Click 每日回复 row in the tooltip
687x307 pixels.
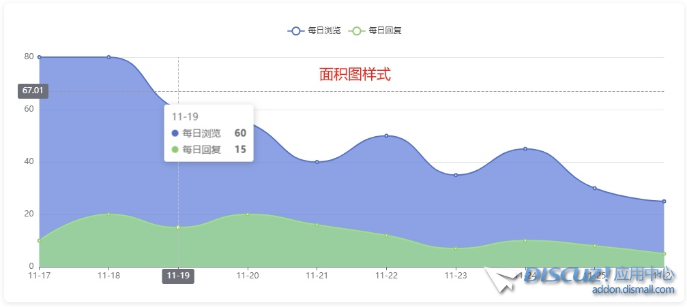209,150
